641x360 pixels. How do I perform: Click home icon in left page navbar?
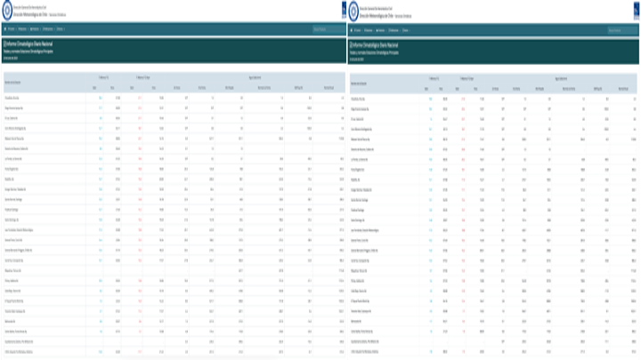point(5,29)
